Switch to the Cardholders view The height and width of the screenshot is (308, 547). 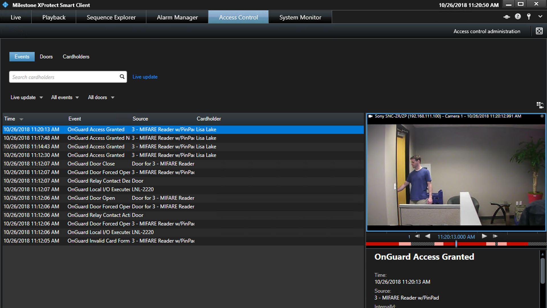(x=76, y=56)
